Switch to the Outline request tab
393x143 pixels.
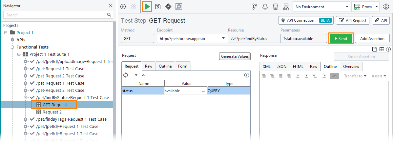click(x=165, y=66)
